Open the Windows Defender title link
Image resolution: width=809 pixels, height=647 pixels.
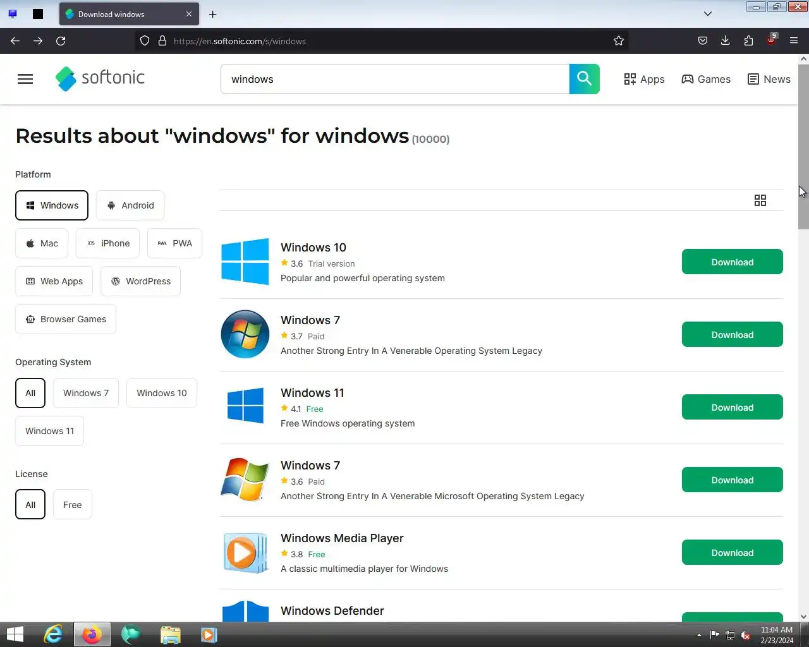click(332, 611)
